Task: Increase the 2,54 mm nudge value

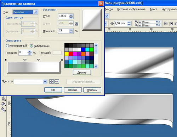Action: click(x=129, y=23)
